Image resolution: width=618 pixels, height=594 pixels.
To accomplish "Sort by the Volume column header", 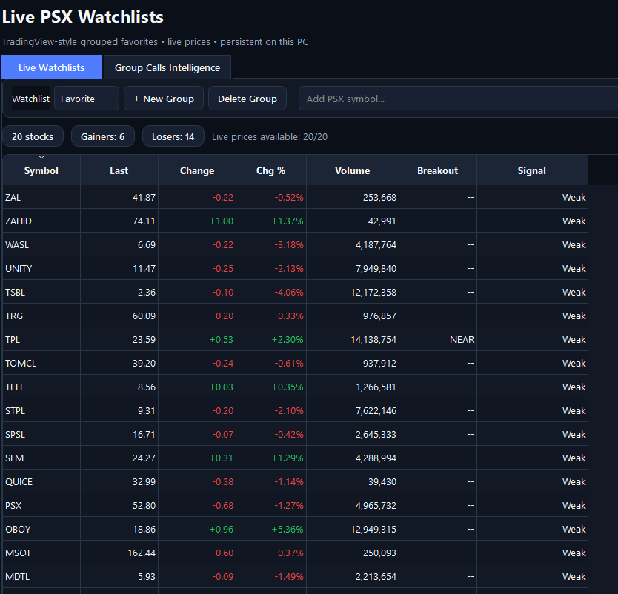I will [353, 170].
